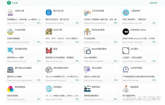
Task: Open the toolb.cn/json/ URL text
Action: pos(16,23)
